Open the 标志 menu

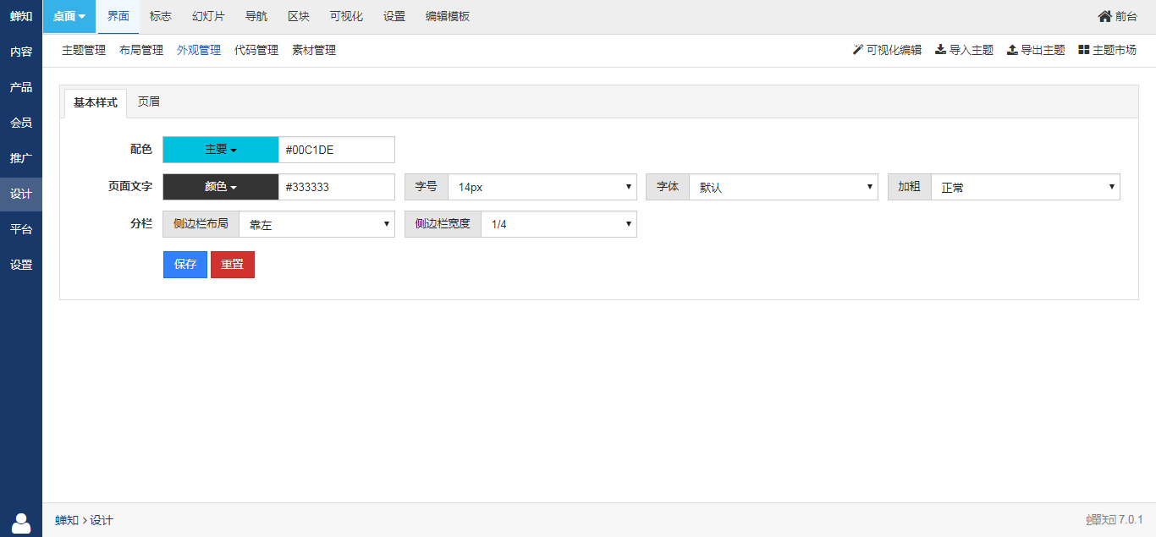pos(161,16)
